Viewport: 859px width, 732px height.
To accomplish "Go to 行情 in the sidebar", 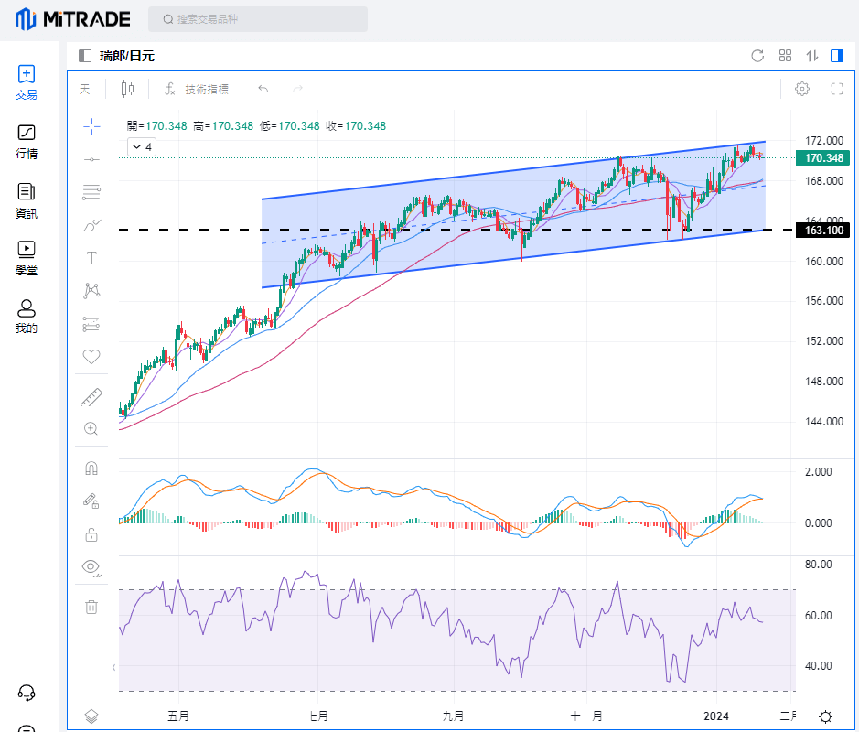I will [x=27, y=142].
